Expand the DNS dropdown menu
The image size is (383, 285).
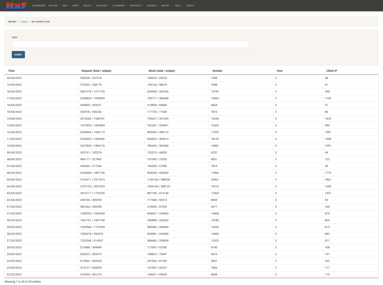(x=66, y=6)
